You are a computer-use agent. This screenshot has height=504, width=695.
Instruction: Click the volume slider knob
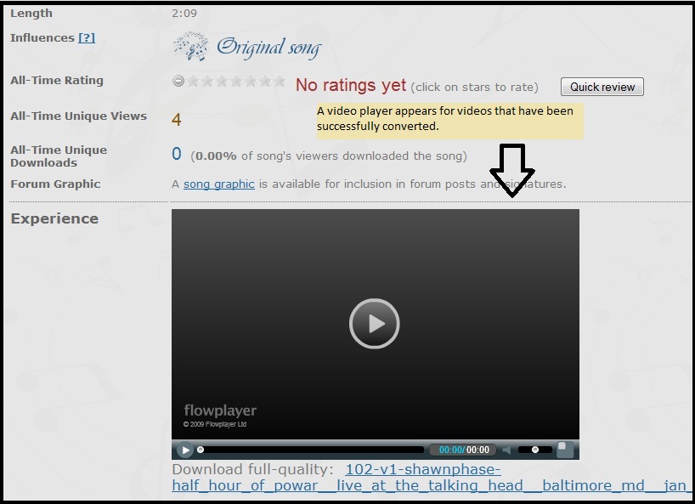(535, 450)
